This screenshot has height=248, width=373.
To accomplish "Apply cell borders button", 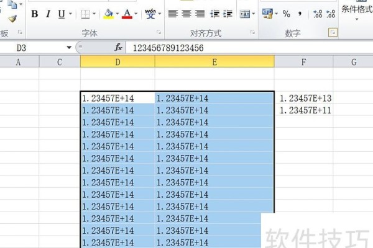I will [x=85, y=14].
